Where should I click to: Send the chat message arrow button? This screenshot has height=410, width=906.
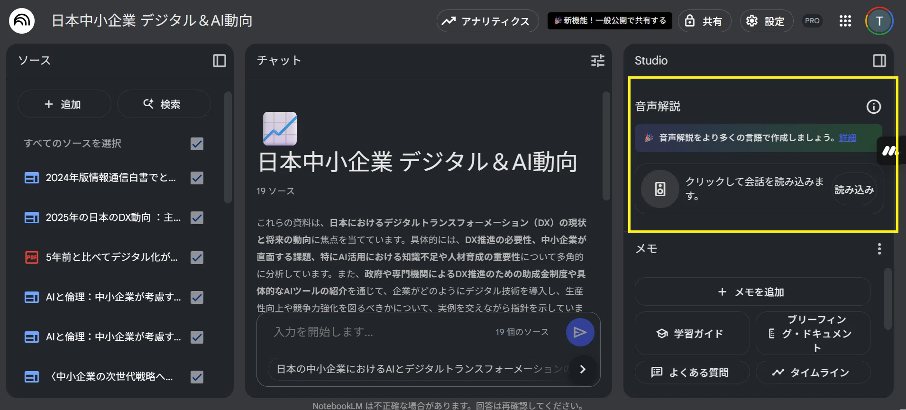click(x=580, y=332)
